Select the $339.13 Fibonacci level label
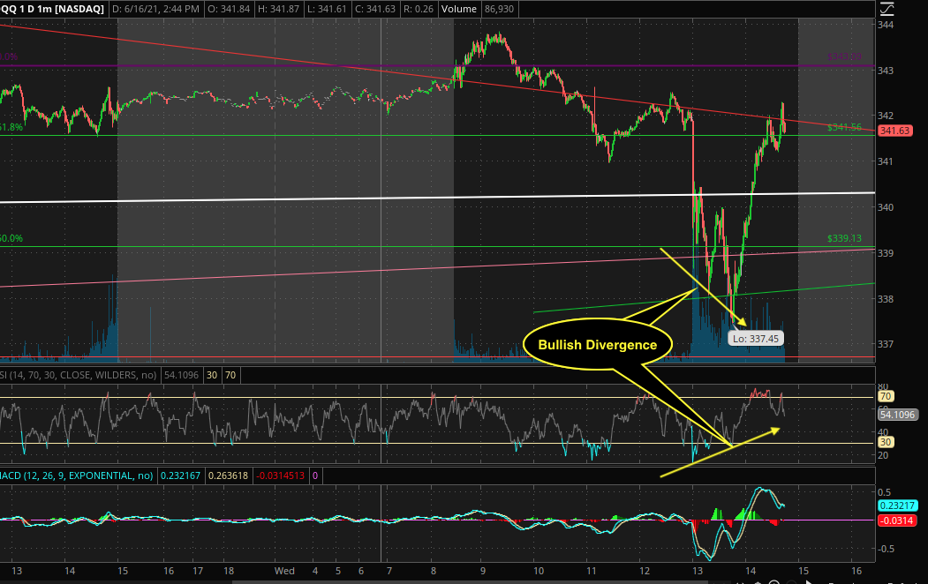928x584 pixels. [844, 238]
